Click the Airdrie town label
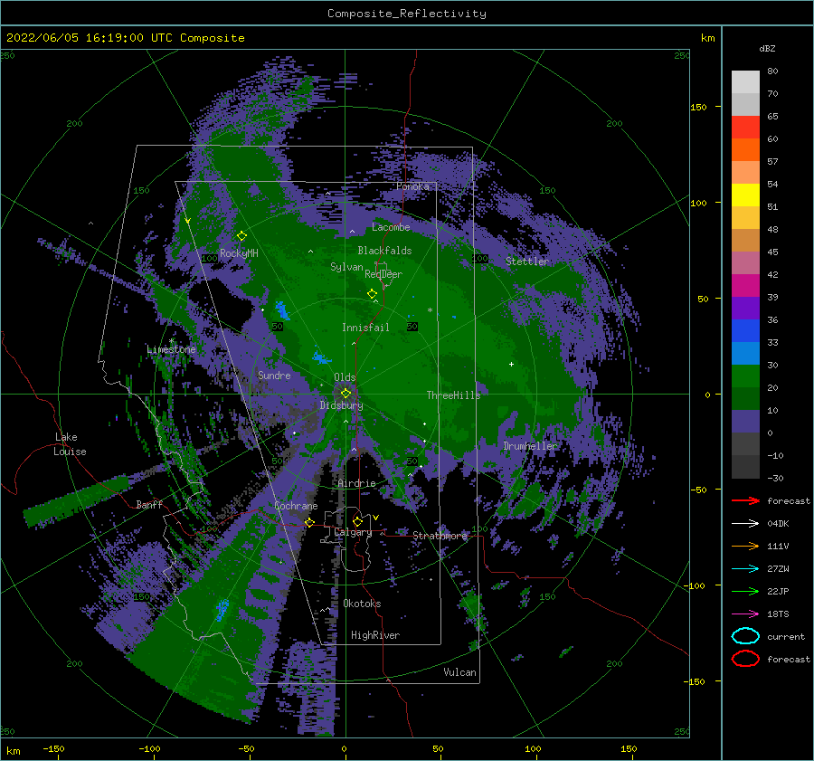Viewport: 814px width, 761px height. click(356, 483)
